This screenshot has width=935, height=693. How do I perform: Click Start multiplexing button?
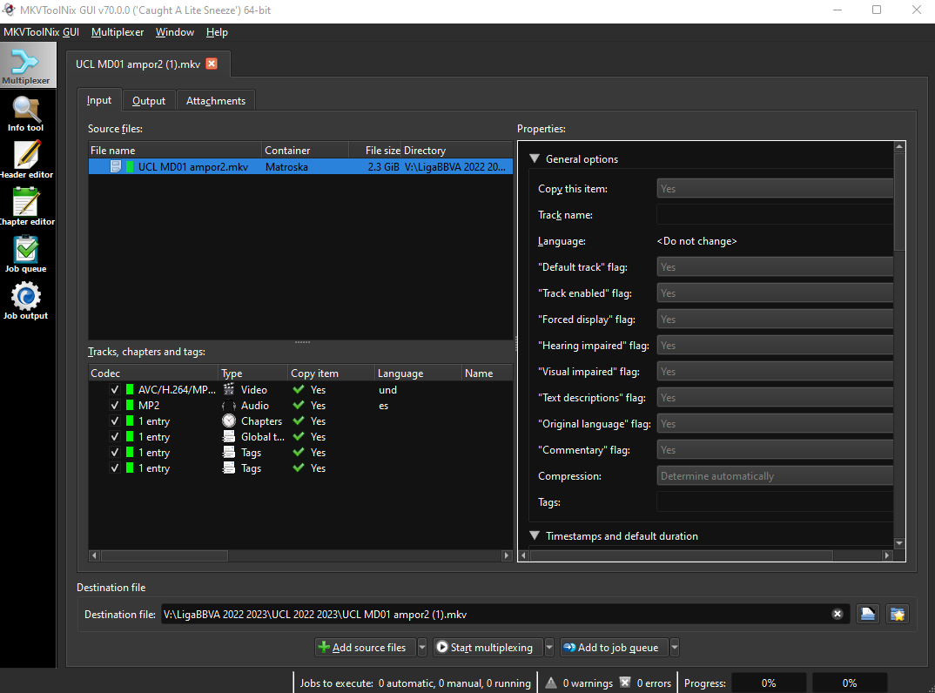488,647
